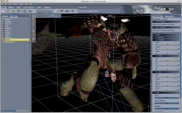The image size is (182, 113).
Task: Click the redo curved arrow icon
Action: click(67, 11)
